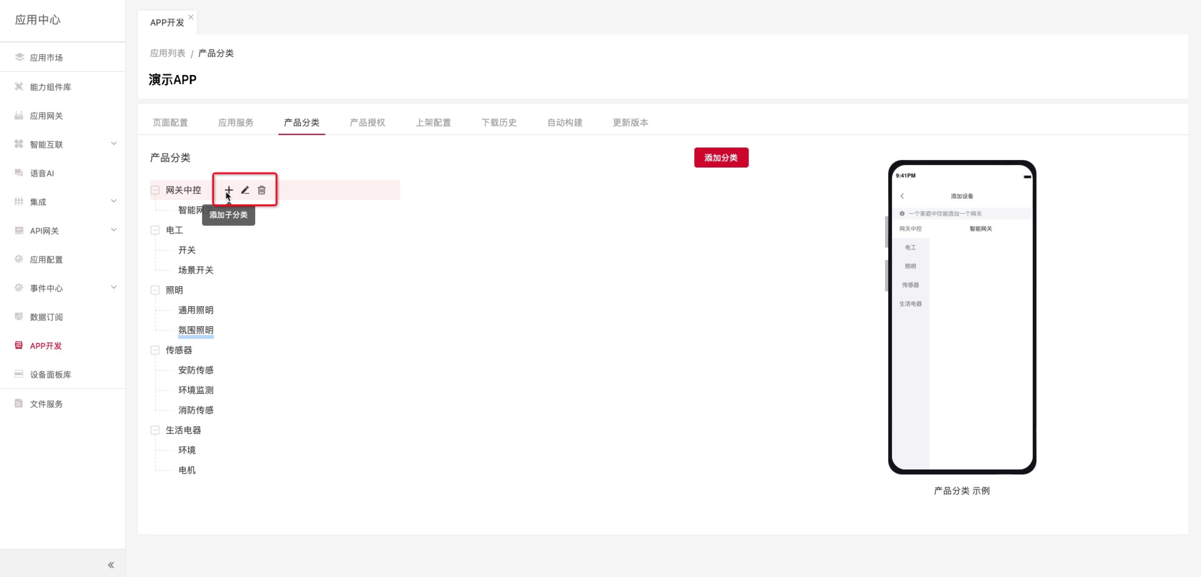This screenshot has height=577, width=1201.
Task: Switch to the 自动构建 tab
Action: pyautogui.click(x=565, y=122)
